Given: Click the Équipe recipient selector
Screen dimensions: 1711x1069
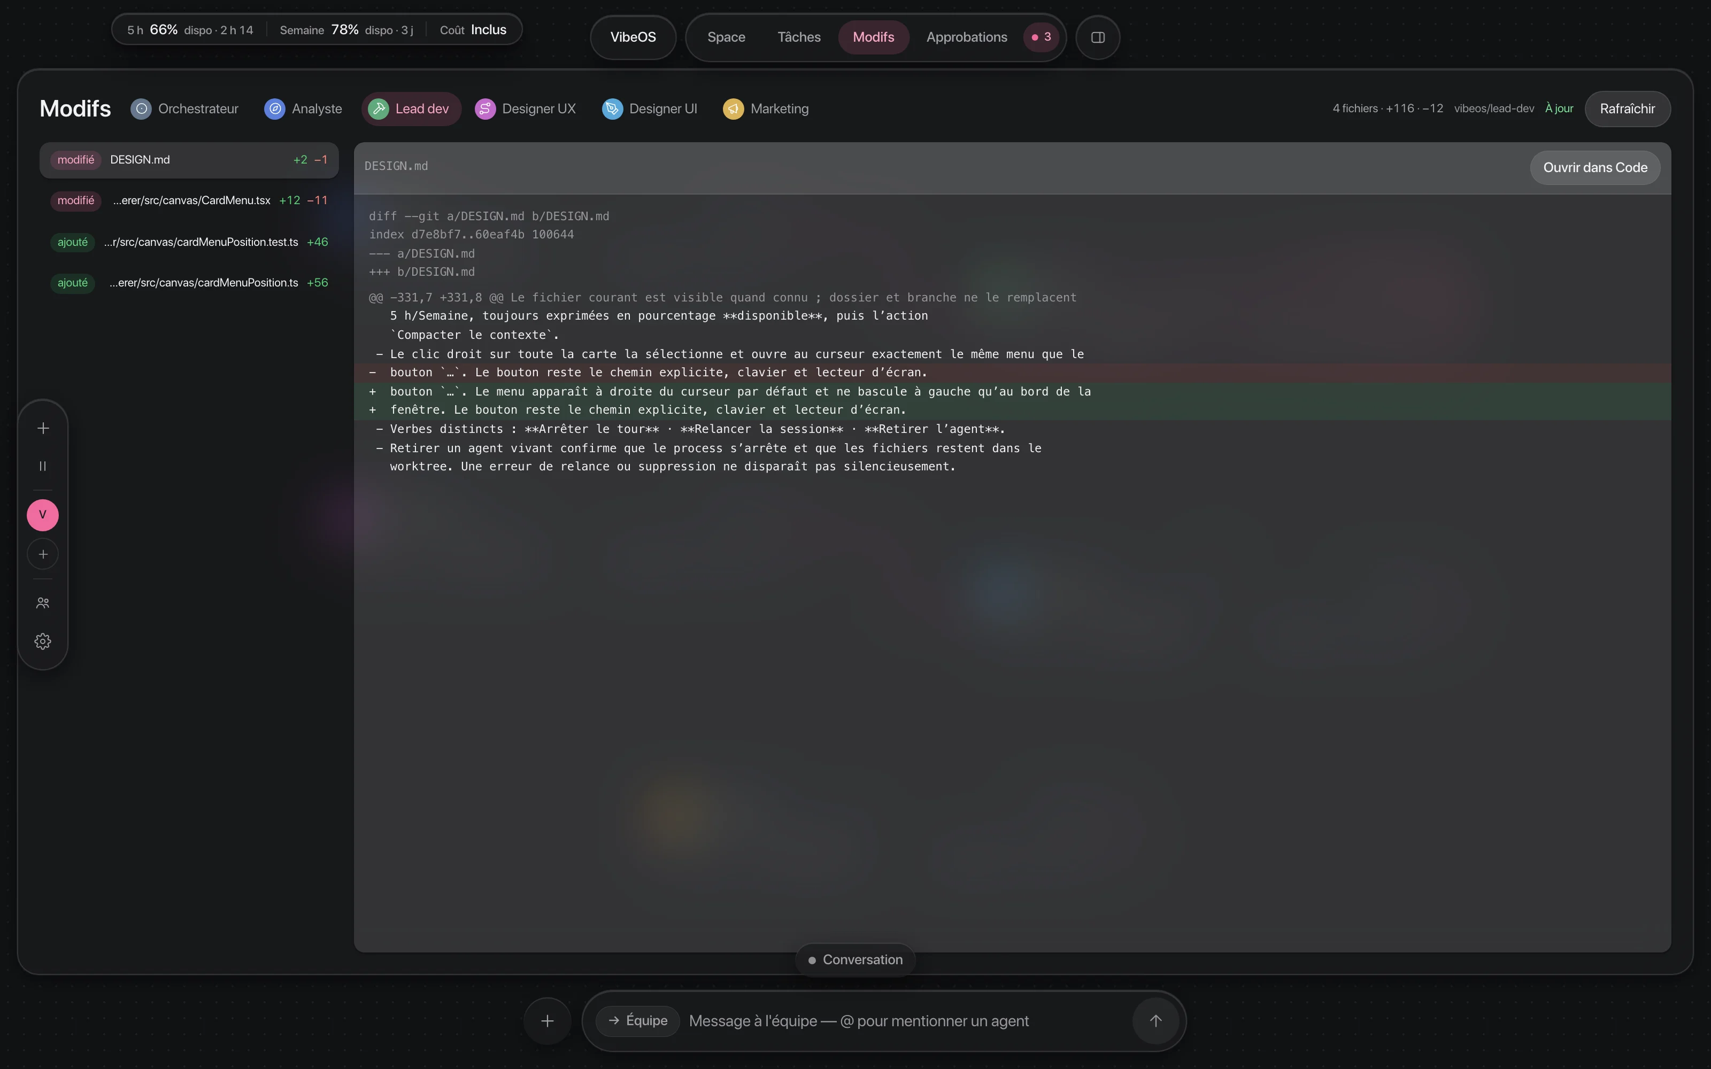Looking at the screenshot, I should (x=637, y=1021).
